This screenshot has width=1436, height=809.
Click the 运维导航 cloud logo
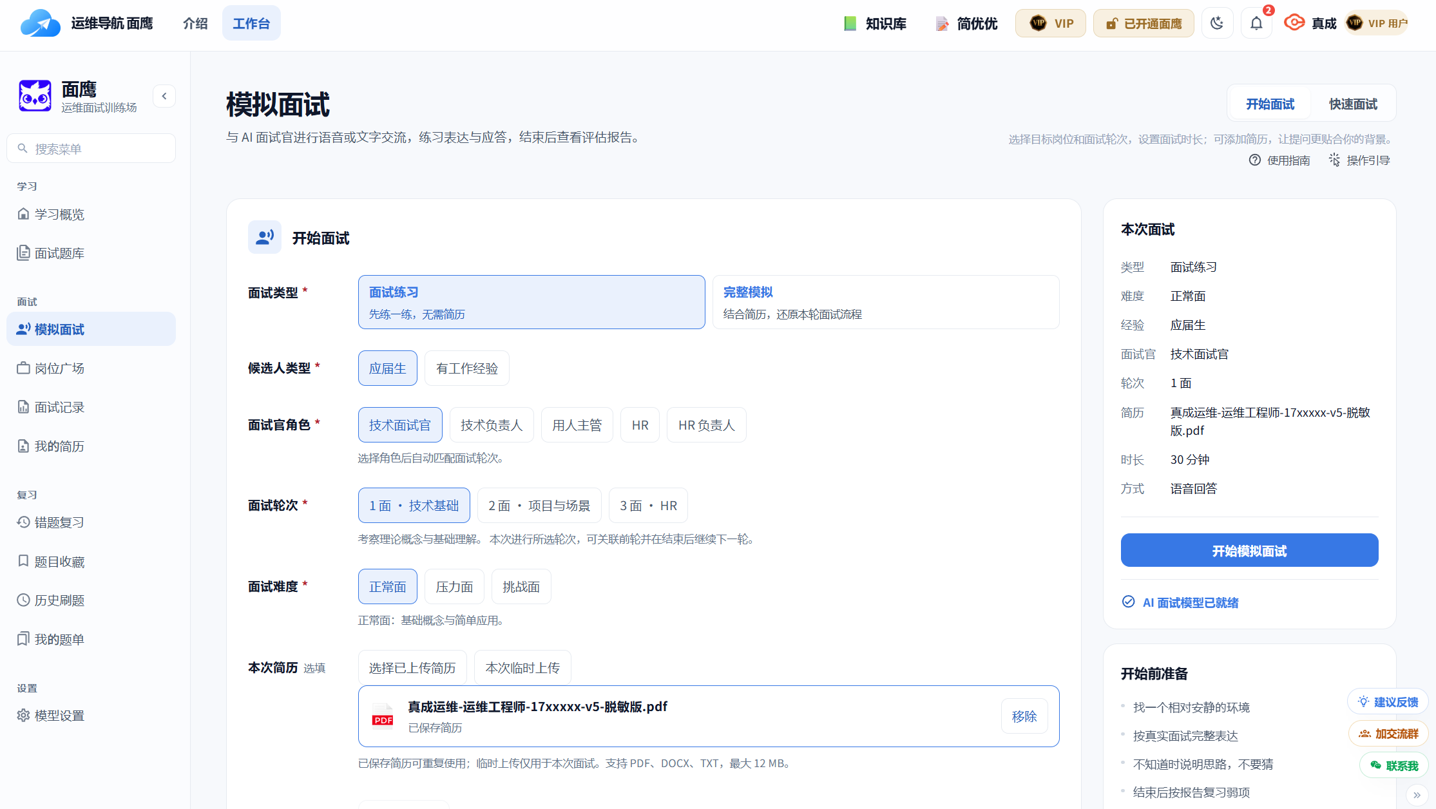tap(40, 24)
